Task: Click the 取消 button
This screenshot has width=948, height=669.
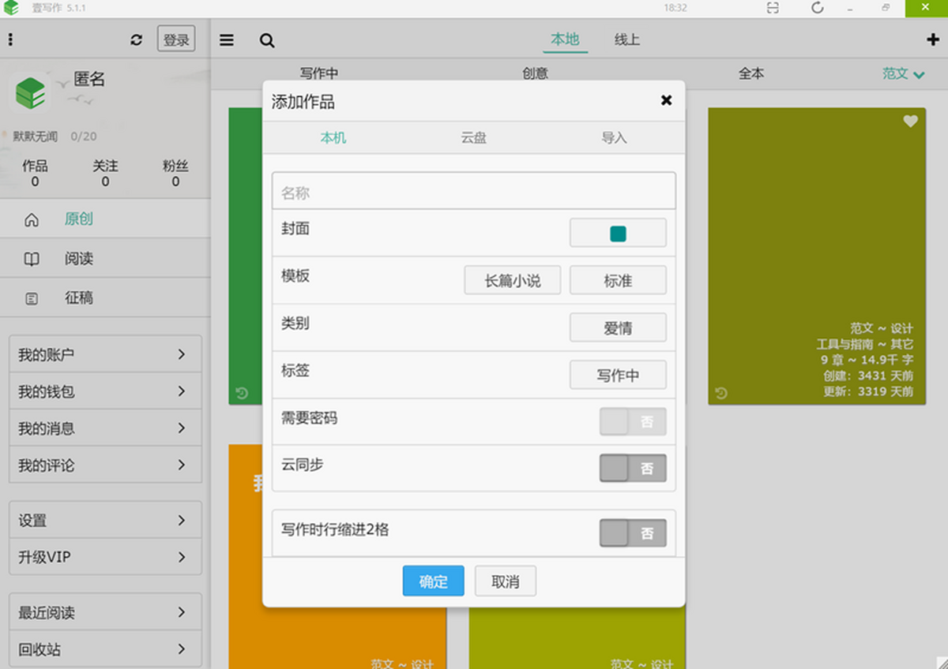Action: pyautogui.click(x=506, y=581)
